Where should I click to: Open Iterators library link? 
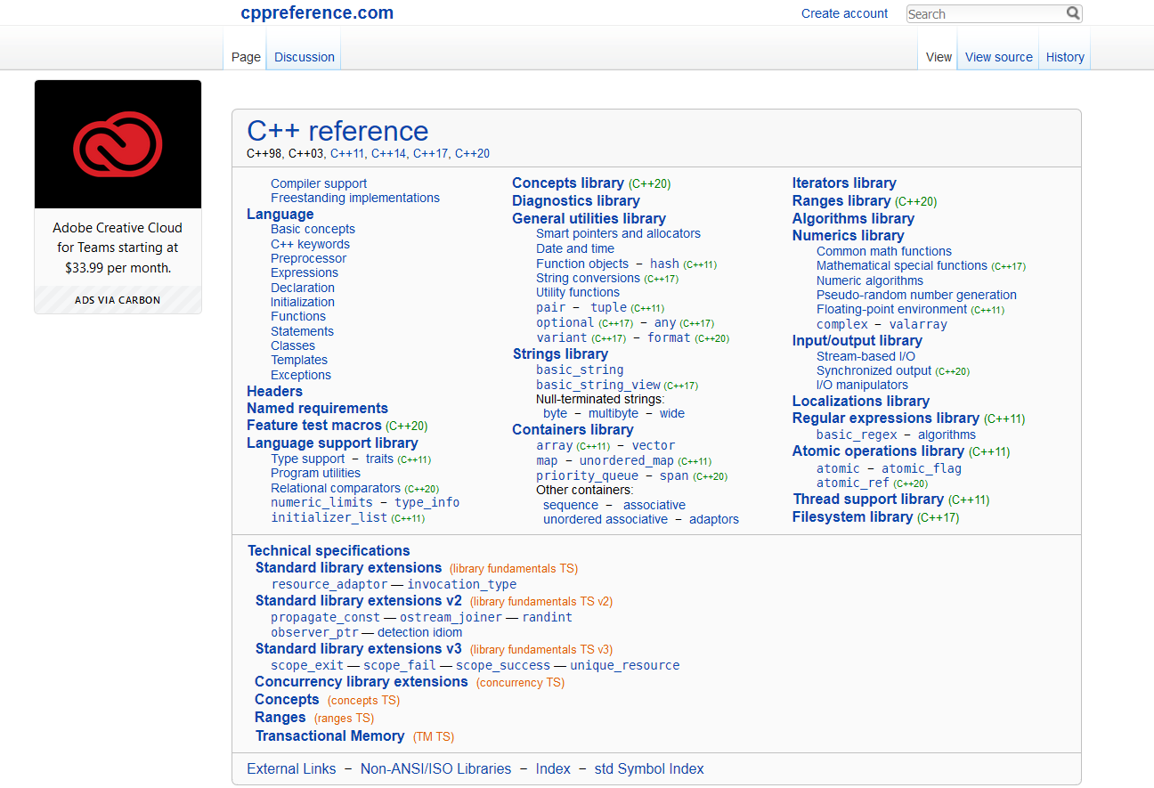point(844,183)
